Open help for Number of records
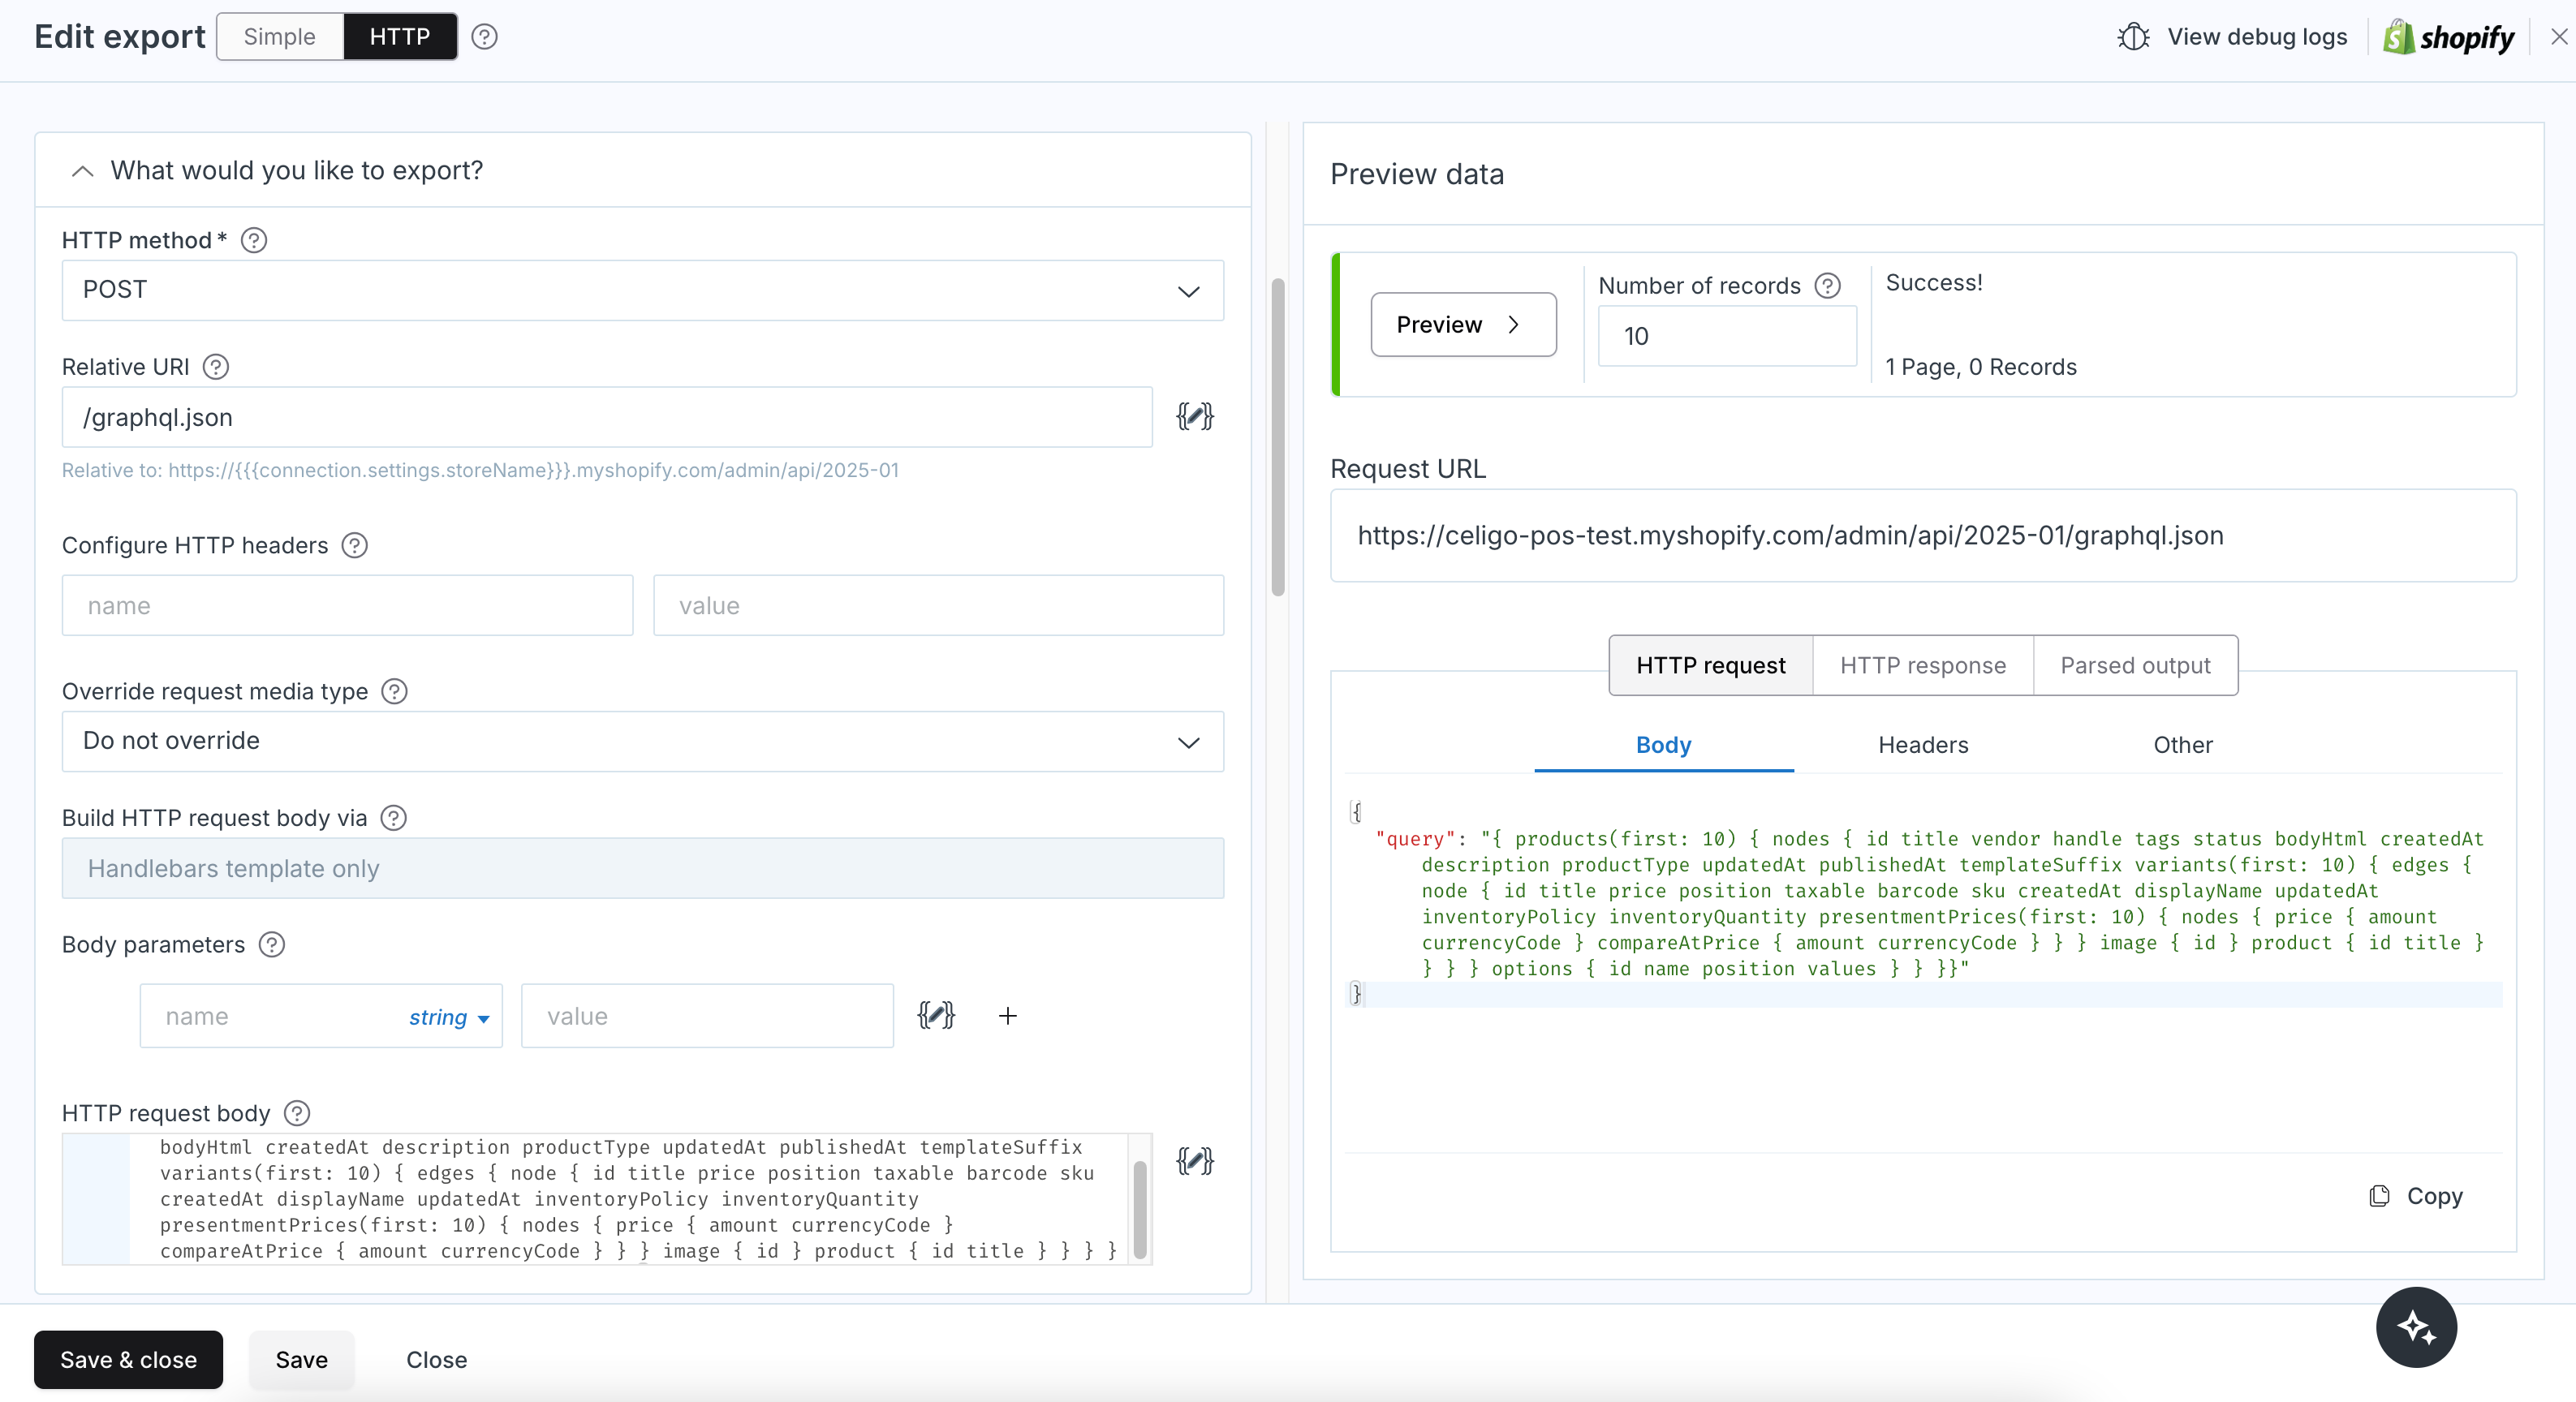The width and height of the screenshot is (2576, 1402). click(1827, 286)
